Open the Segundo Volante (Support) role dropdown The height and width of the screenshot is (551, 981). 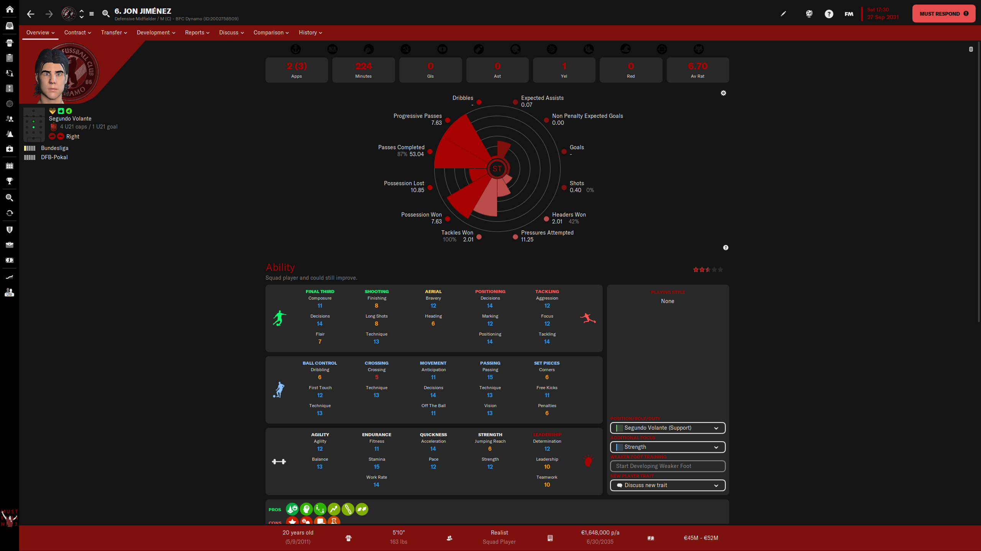668,428
